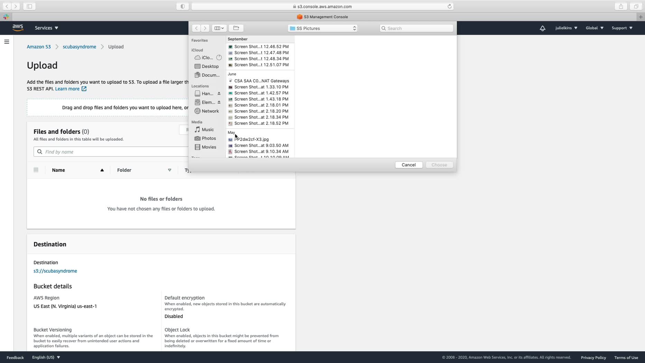Select Screen Shot at 2.18.52 PM
The height and width of the screenshot is (363, 645).
tap(260, 123)
